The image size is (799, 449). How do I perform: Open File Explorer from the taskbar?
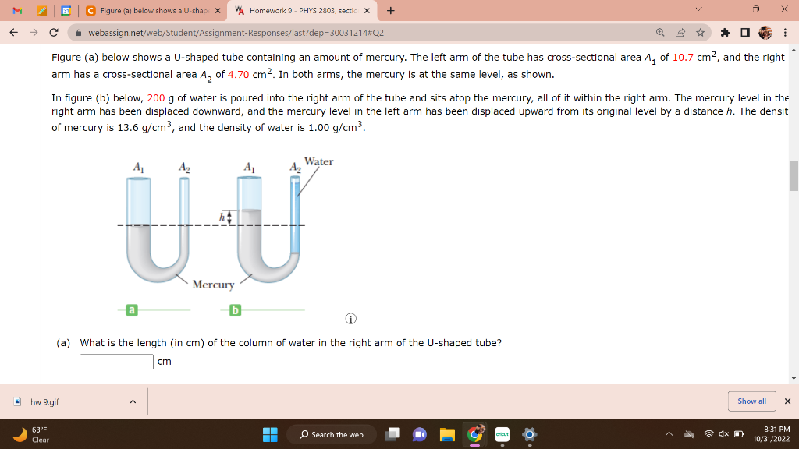pyautogui.click(x=447, y=434)
